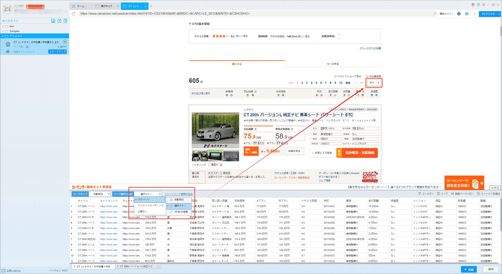Switch to the 購入する tab

pyautogui.click(x=237, y=64)
